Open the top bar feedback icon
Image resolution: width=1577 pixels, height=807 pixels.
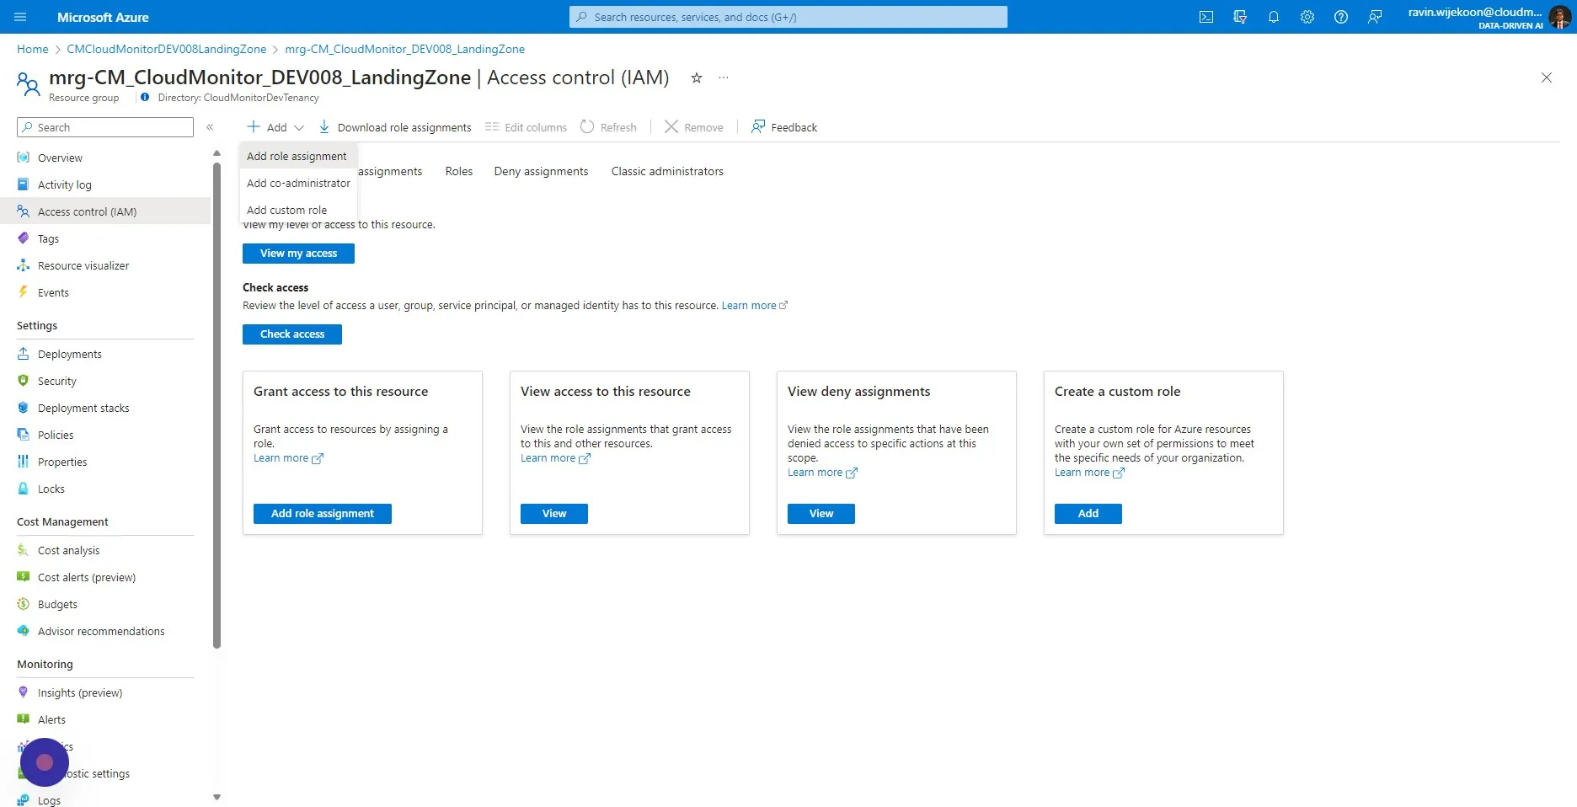pyautogui.click(x=1375, y=17)
